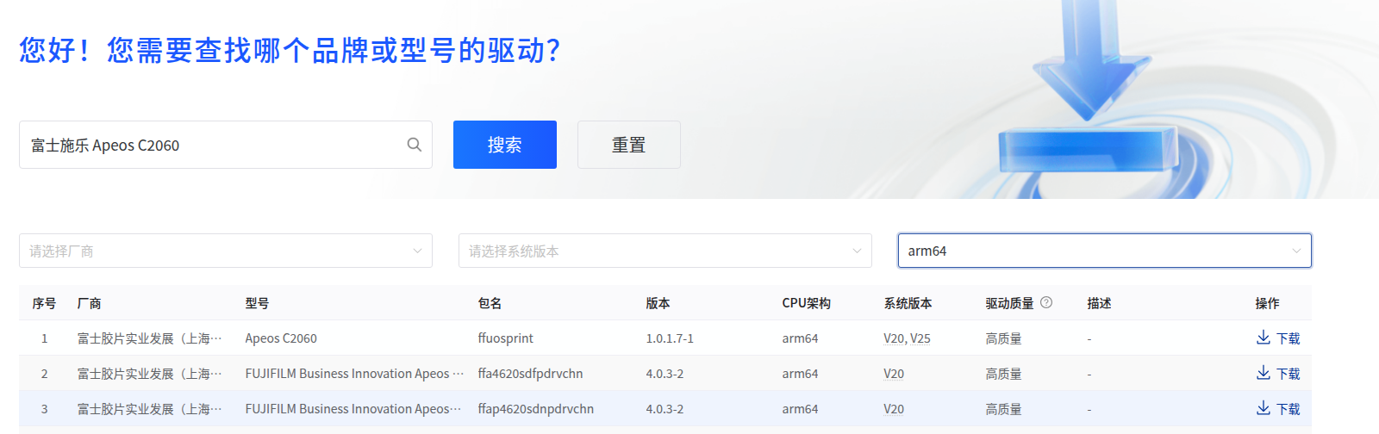The image size is (1379, 434).
Task: Click the 重置 reset button
Action: point(629,145)
